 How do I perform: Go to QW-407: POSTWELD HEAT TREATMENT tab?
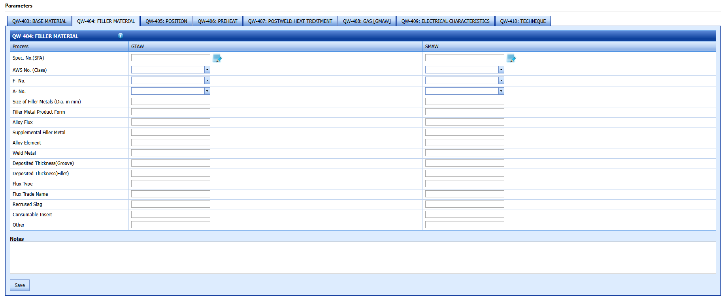click(290, 21)
